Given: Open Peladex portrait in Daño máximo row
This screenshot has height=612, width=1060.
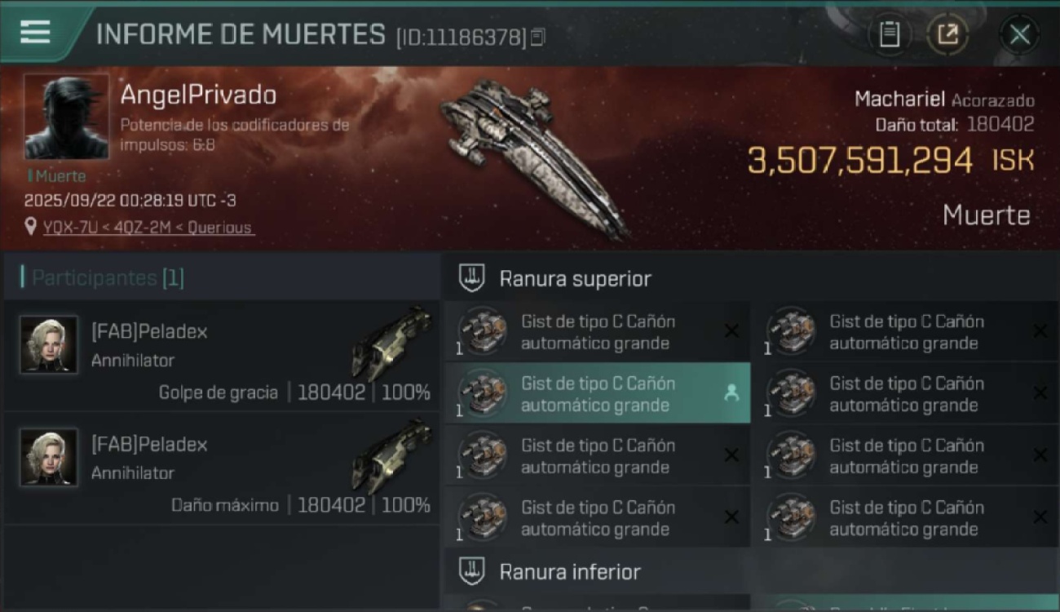Looking at the screenshot, I should tap(49, 457).
